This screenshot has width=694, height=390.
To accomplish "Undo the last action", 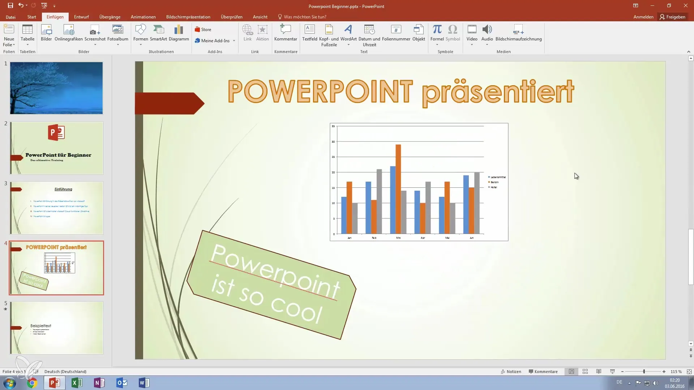I will [x=21, y=5].
